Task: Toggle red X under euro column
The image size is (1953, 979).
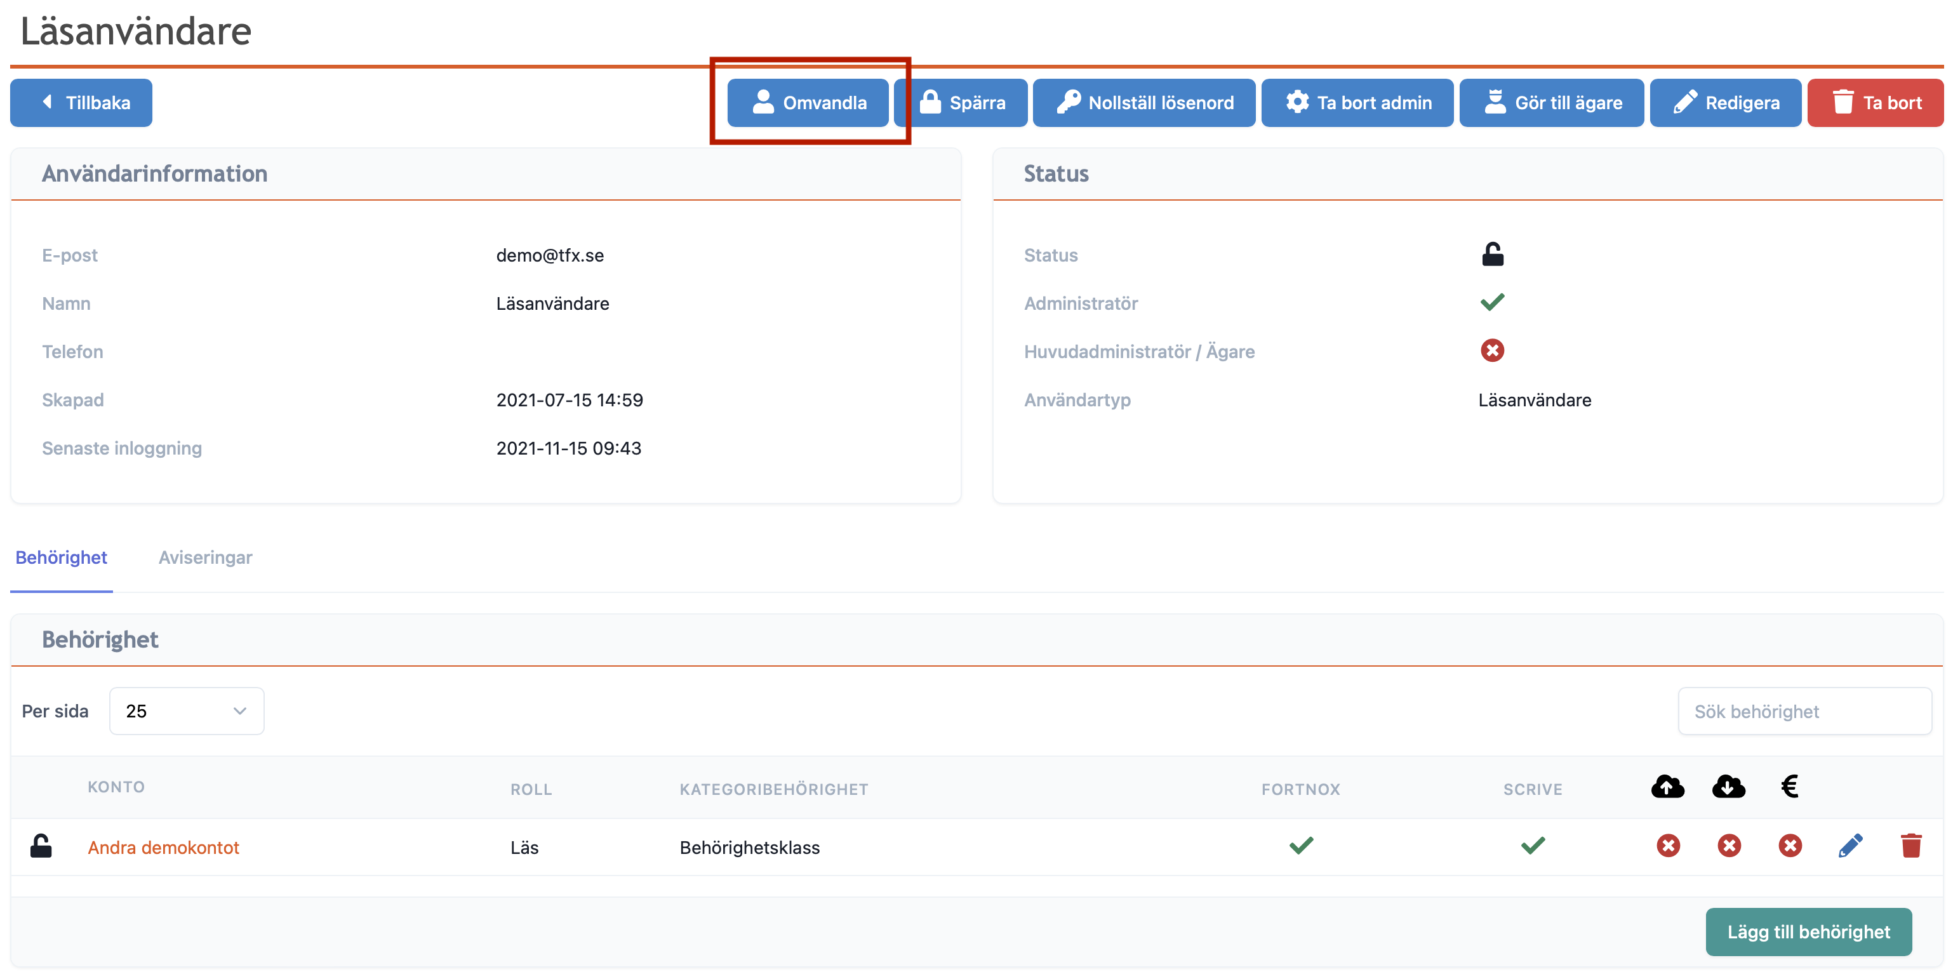Action: click(x=1789, y=846)
